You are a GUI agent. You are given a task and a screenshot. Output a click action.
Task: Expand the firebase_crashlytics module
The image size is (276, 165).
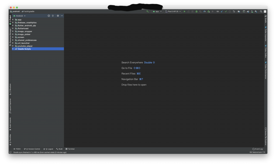point(13,23)
